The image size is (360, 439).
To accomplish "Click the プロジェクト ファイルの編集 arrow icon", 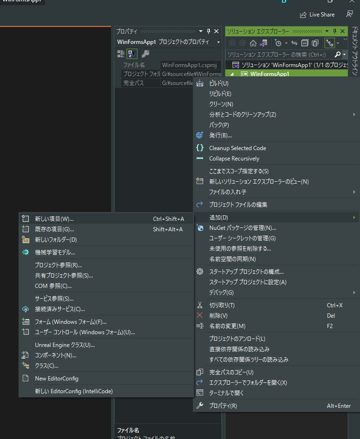I will click(200, 205).
